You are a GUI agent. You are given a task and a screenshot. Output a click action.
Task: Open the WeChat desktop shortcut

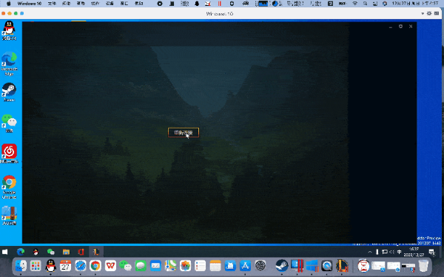9,123
